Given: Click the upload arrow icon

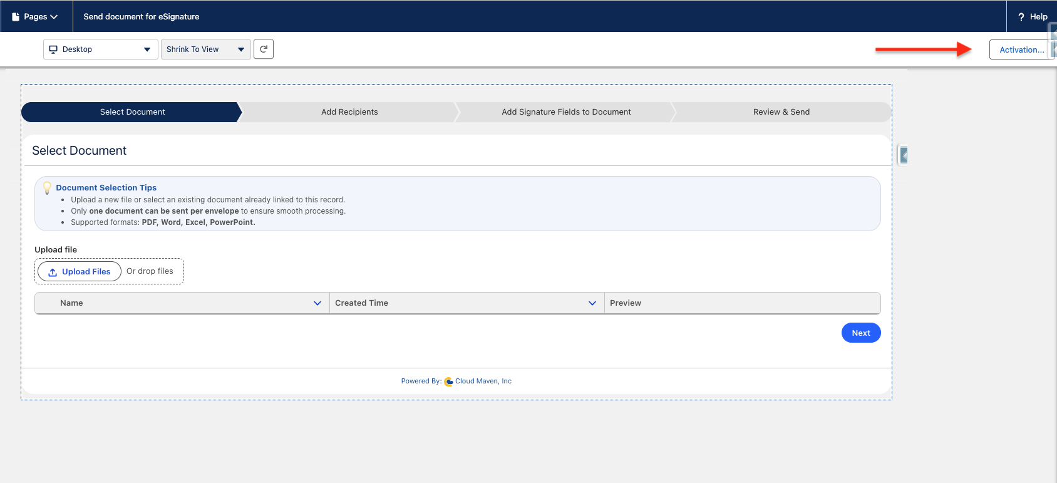Looking at the screenshot, I should click(x=53, y=272).
